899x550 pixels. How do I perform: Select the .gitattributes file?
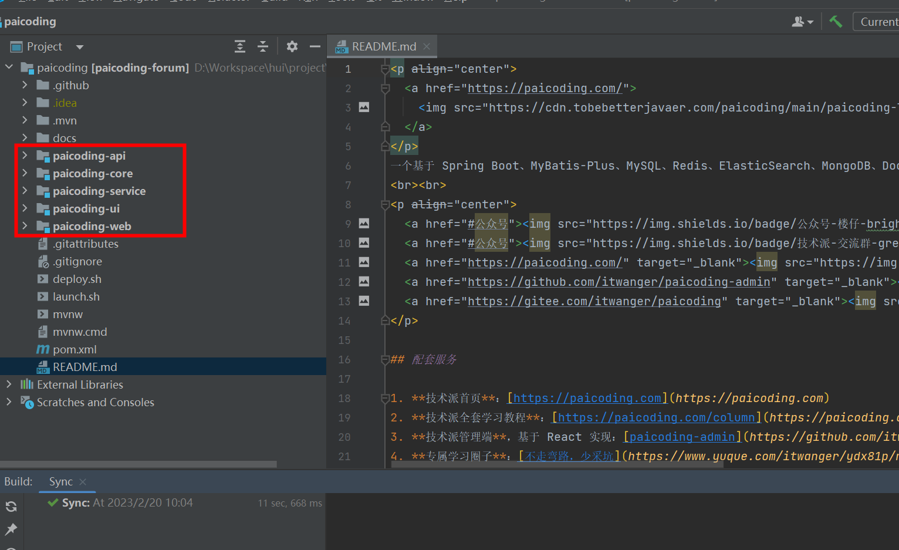click(86, 244)
